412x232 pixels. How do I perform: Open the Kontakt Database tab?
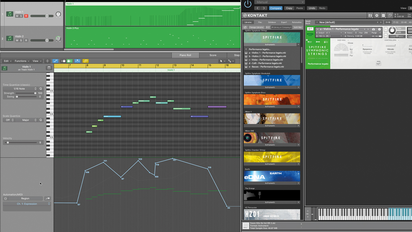point(272,22)
